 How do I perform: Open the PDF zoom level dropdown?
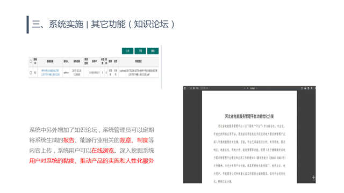pos(254,88)
